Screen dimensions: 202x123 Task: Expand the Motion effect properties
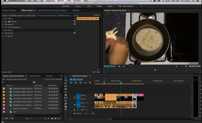[x=3, y=21]
